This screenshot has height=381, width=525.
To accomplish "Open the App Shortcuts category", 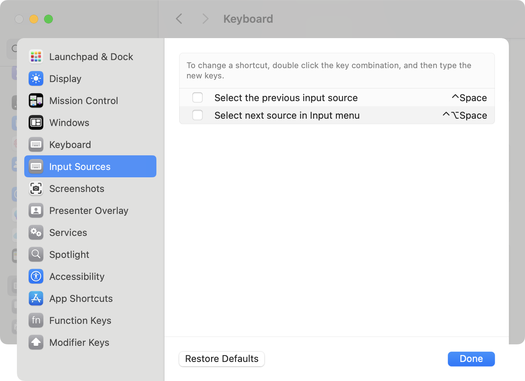I will coord(81,299).
